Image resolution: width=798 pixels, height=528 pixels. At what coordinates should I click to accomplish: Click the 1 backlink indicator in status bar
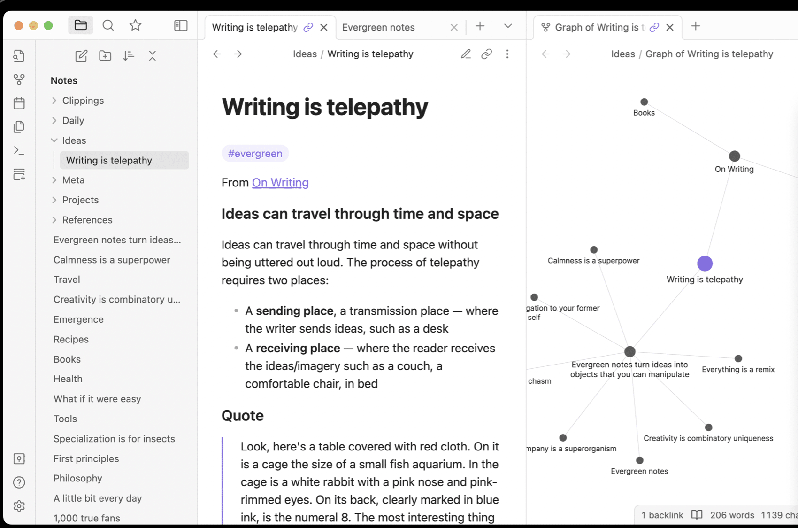click(661, 515)
